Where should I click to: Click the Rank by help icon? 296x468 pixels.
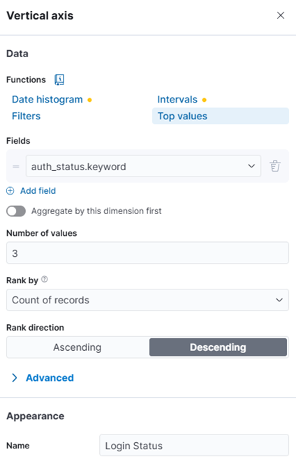click(x=44, y=280)
